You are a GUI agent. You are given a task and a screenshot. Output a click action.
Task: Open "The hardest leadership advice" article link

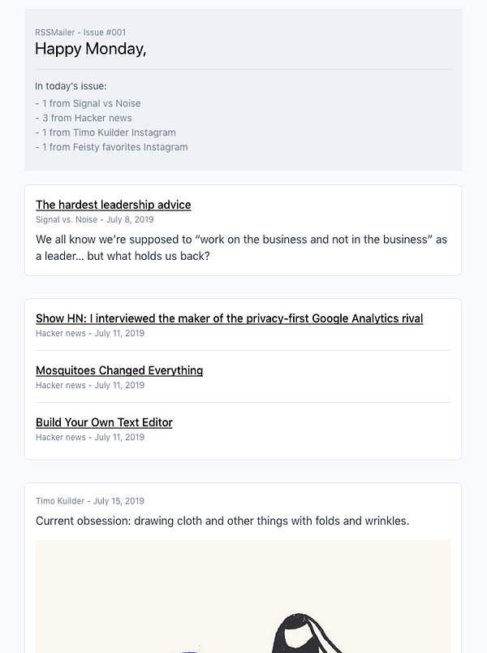coord(113,205)
